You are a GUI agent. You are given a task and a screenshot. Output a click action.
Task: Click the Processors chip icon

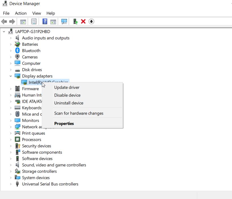click(x=18, y=139)
